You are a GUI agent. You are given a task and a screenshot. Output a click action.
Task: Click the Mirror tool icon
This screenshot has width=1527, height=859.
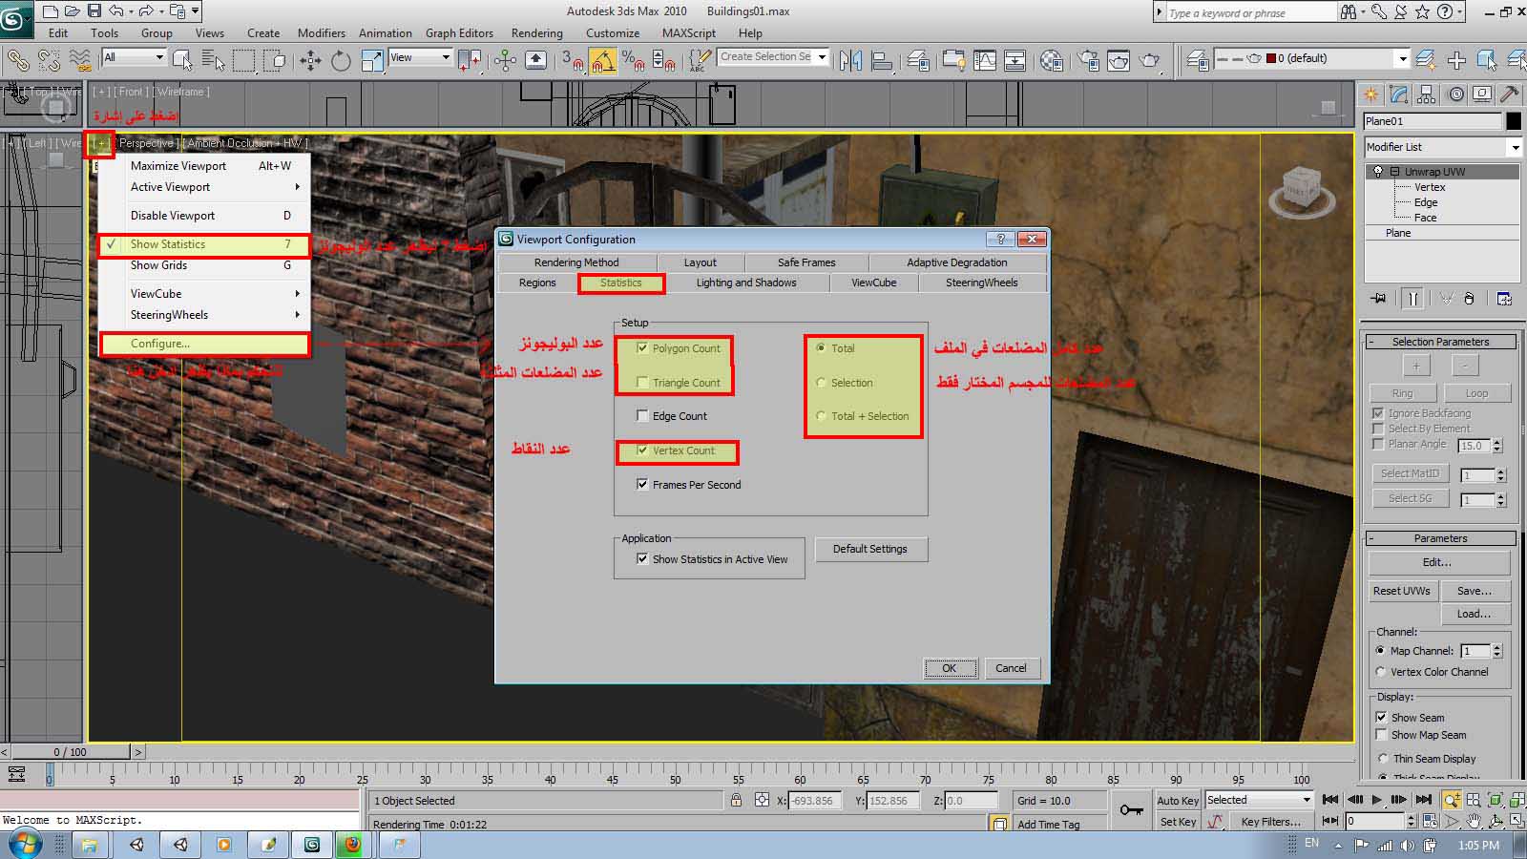tap(850, 60)
